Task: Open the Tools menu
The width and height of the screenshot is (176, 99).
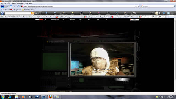Action: tap(26, 4)
